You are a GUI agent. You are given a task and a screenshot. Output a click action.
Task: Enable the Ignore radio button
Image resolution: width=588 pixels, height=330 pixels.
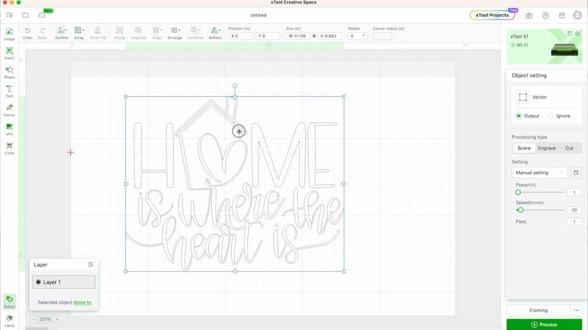pos(551,116)
